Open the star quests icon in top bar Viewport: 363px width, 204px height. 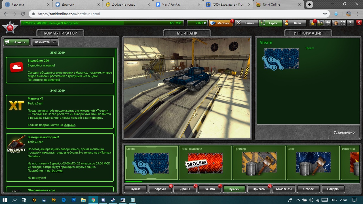[x=313, y=23]
